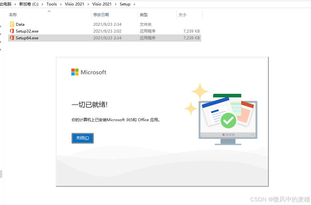Click Setup folder in the breadcrumb
Image resolution: width=311 pixels, height=205 pixels.
(x=125, y=4)
